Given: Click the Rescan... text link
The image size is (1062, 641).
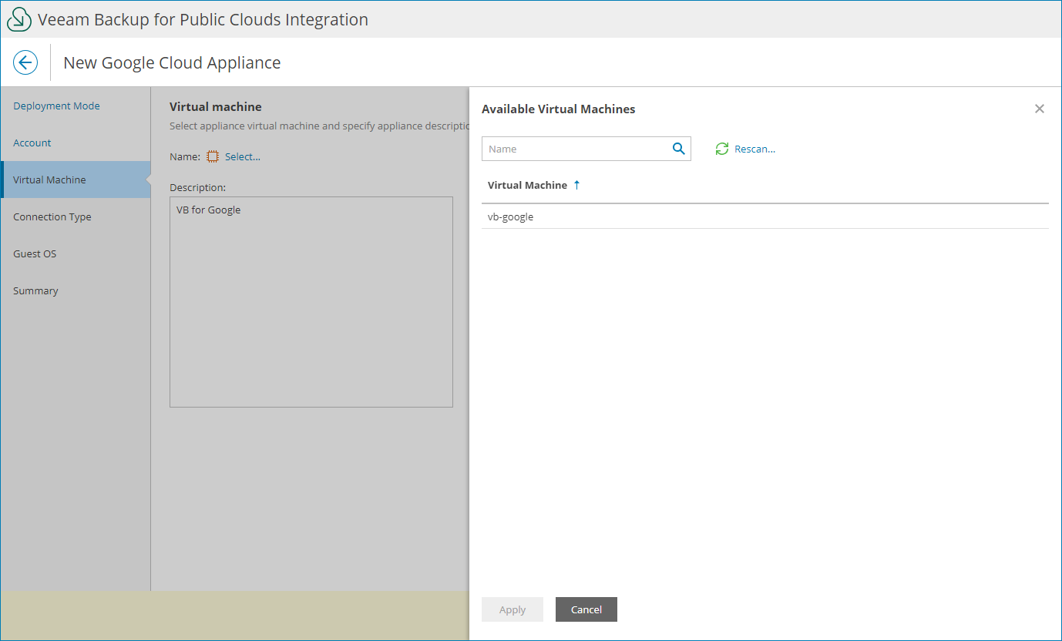Looking at the screenshot, I should (x=754, y=148).
